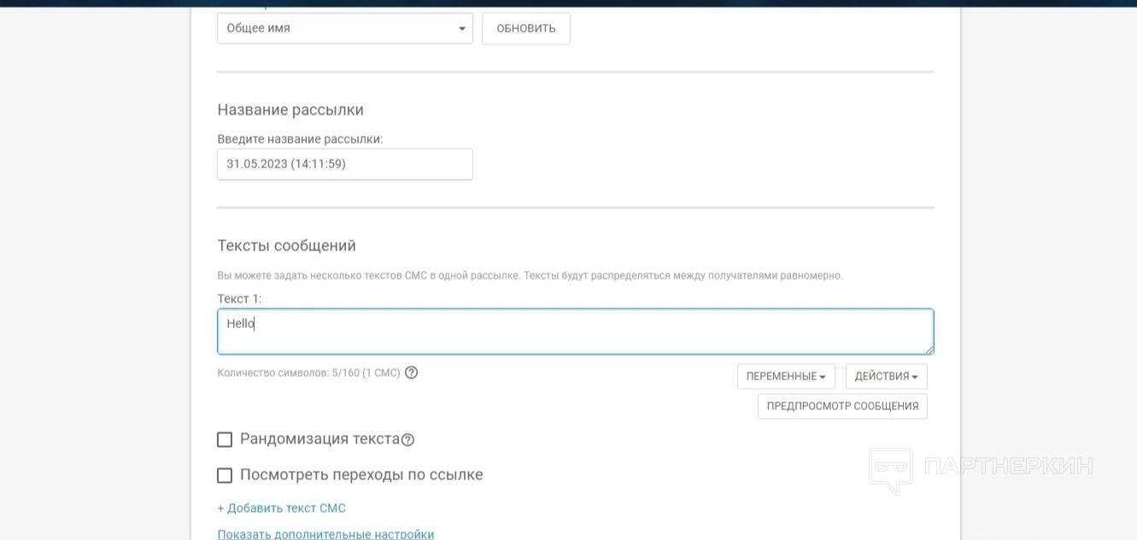Open help tooltip for Рандомизация текста
The height and width of the screenshot is (540, 1137).
pos(407,440)
